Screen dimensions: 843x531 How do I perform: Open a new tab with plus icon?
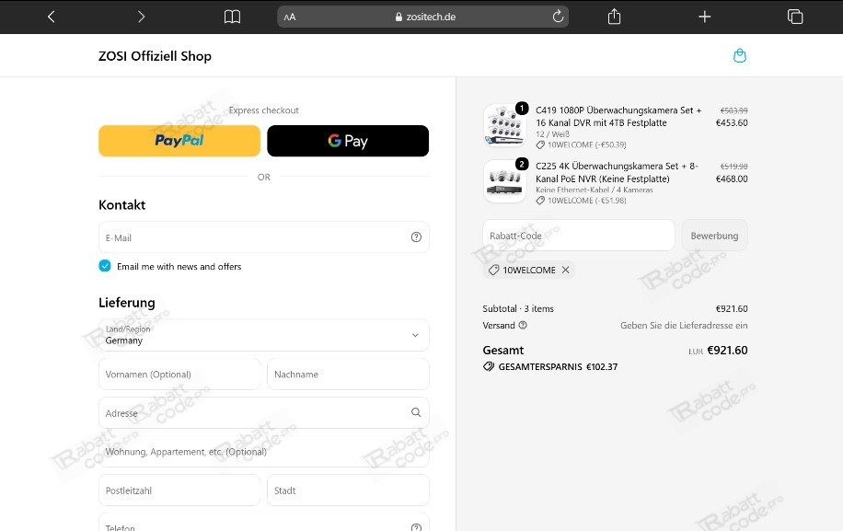704,17
